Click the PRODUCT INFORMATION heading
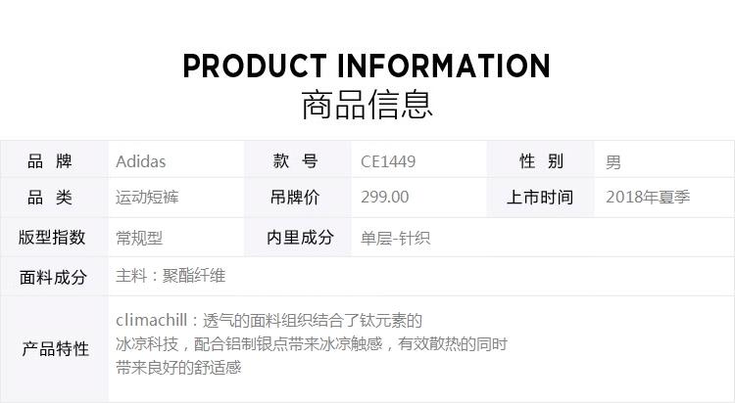The height and width of the screenshot is (403, 735). click(x=367, y=66)
